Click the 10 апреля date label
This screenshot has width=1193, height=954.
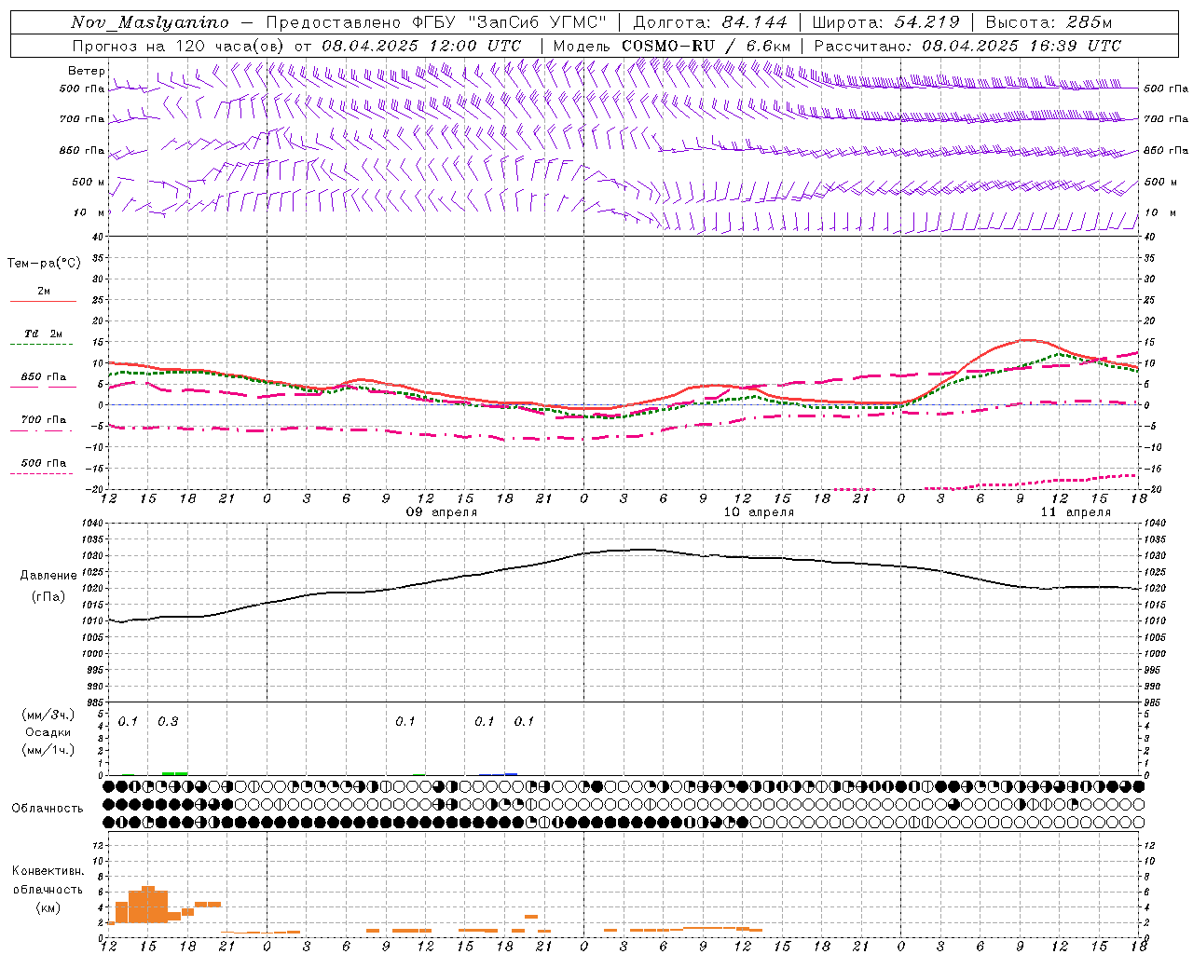tap(759, 512)
